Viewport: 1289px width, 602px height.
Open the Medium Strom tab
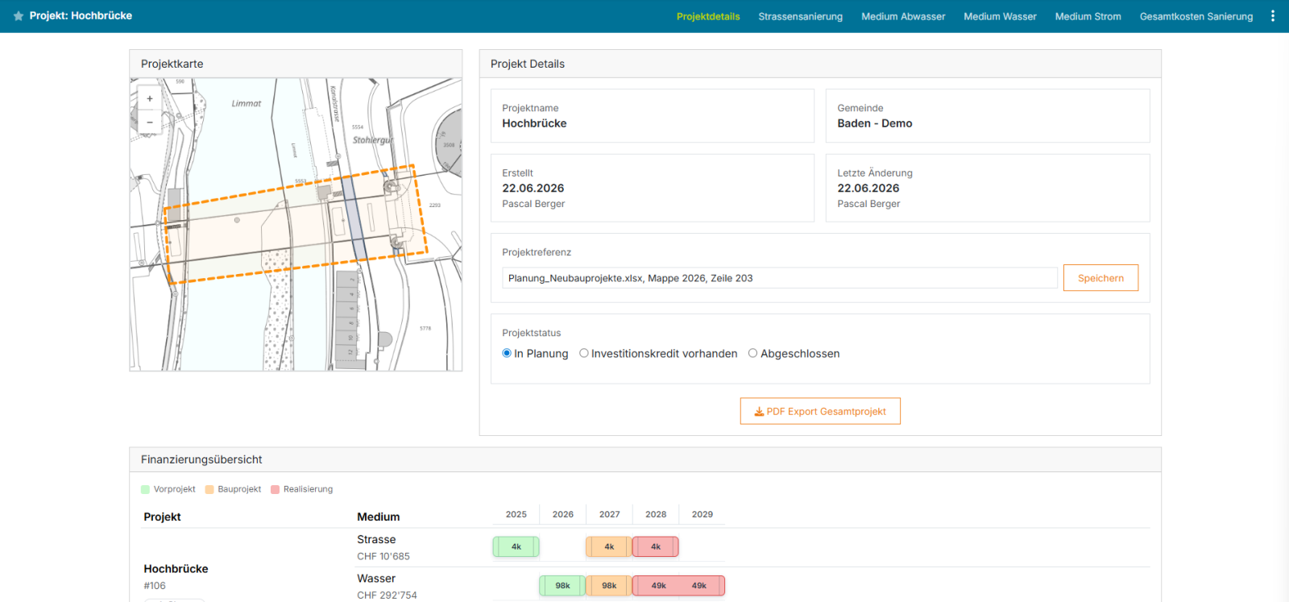[1088, 16]
